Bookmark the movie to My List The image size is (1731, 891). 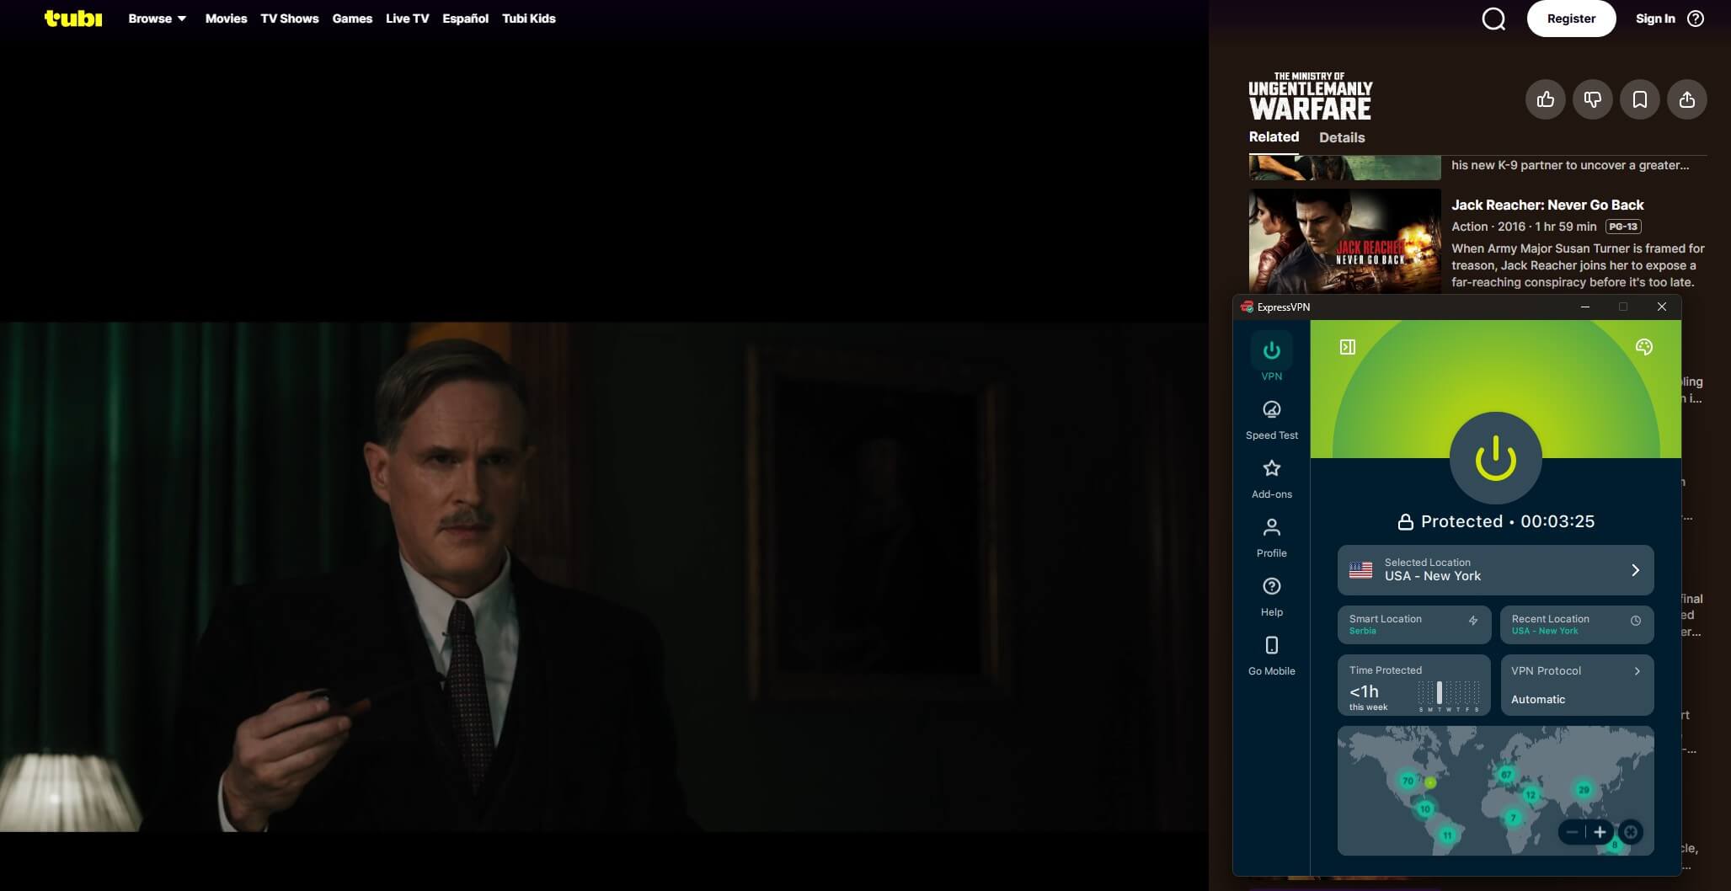[x=1640, y=99]
